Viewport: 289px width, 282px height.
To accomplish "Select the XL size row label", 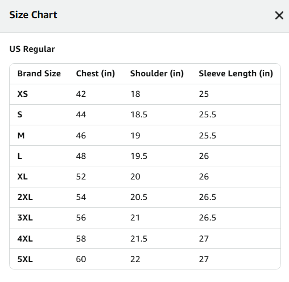I will click(x=22, y=177).
